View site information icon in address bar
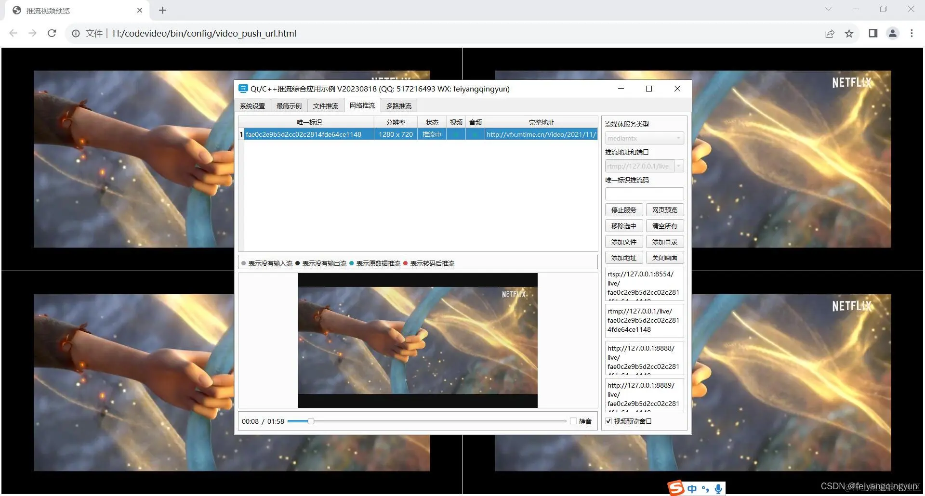Image resolution: width=925 pixels, height=496 pixels. pos(76,33)
